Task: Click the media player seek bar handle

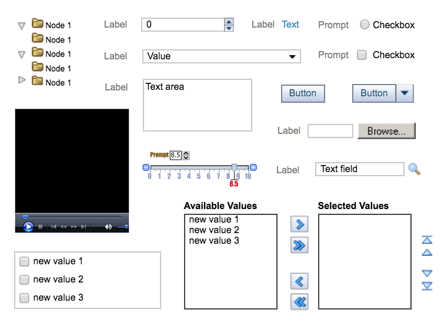Action: (25, 217)
